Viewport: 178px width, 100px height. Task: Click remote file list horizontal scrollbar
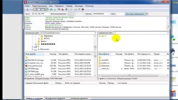[x=129, y=75]
